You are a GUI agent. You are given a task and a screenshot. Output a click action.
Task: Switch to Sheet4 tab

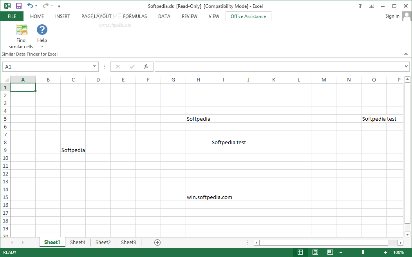[78, 242]
